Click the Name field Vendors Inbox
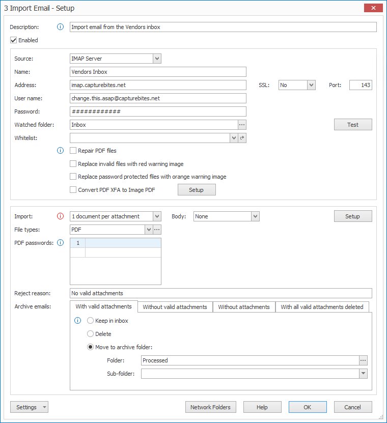 pyautogui.click(x=158, y=72)
